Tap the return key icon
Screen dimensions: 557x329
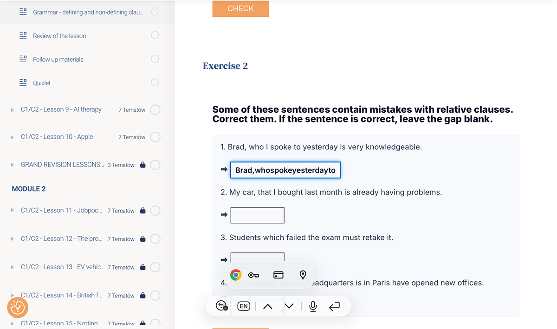pos(334,306)
